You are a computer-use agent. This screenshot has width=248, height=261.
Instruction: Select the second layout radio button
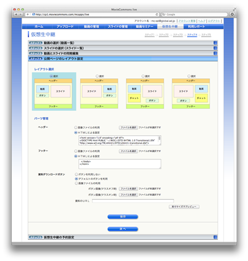[97, 76]
